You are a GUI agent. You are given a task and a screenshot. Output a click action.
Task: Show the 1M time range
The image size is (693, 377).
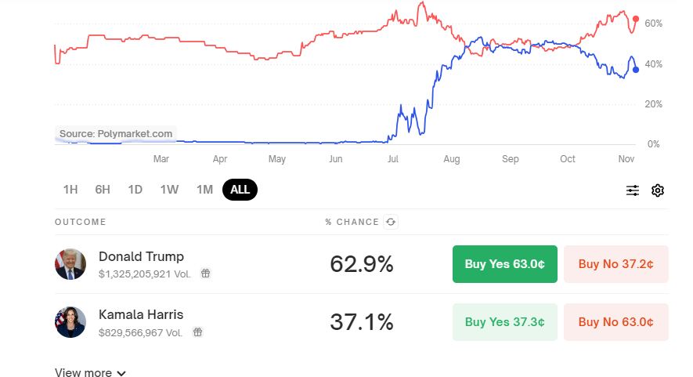(x=204, y=190)
